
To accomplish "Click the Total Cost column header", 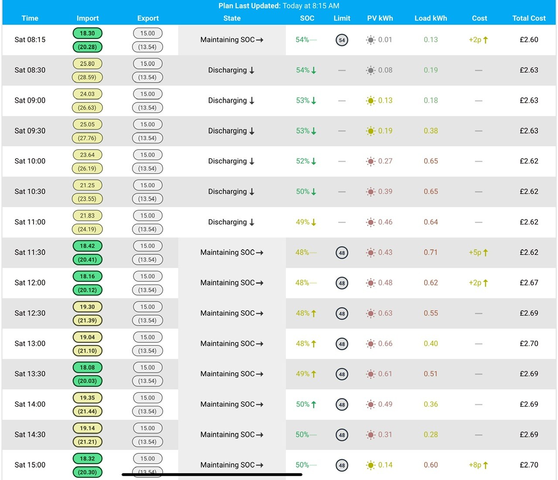I will (529, 18).
